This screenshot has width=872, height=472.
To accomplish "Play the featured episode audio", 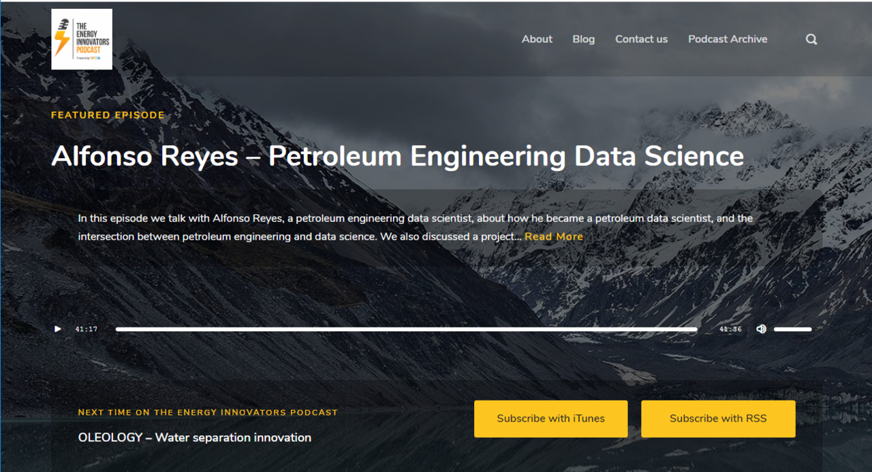I will [x=58, y=329].
